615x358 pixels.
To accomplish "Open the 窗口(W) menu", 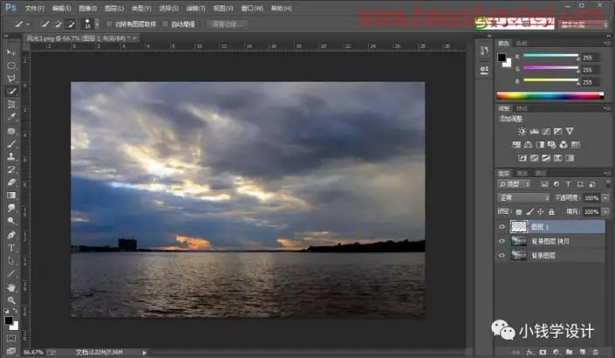I will [x=252, y=8].
